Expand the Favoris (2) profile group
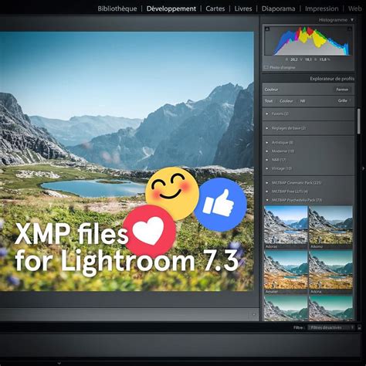Viewport: 366px width, 366px height. tap(267, 114)
